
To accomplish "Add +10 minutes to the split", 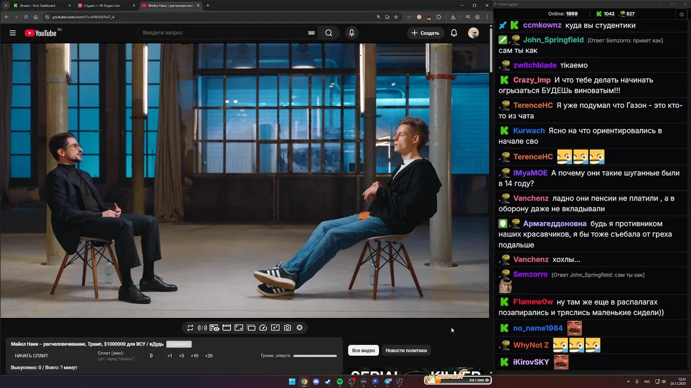I will point(194,356).
